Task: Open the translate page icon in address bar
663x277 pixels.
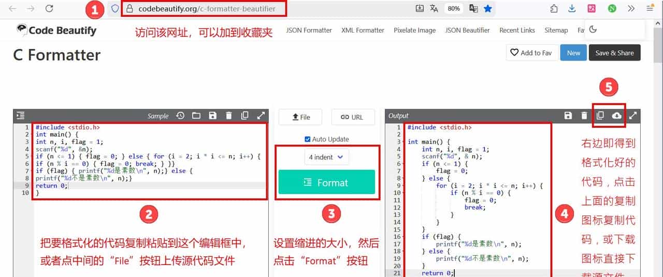Action: [434, 9]
